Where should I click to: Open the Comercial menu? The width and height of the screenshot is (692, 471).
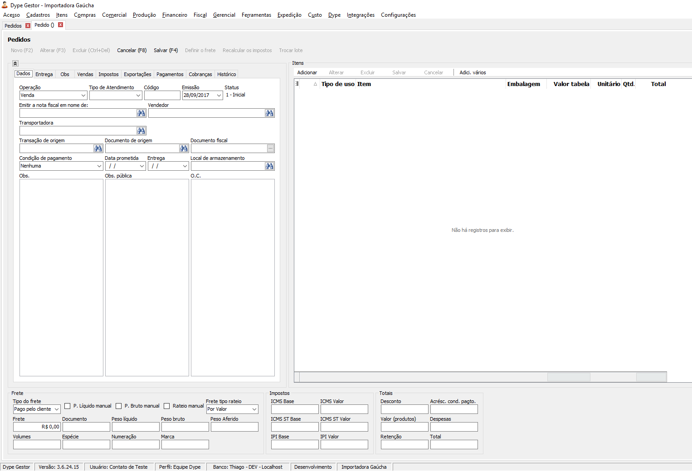[114, 15]
